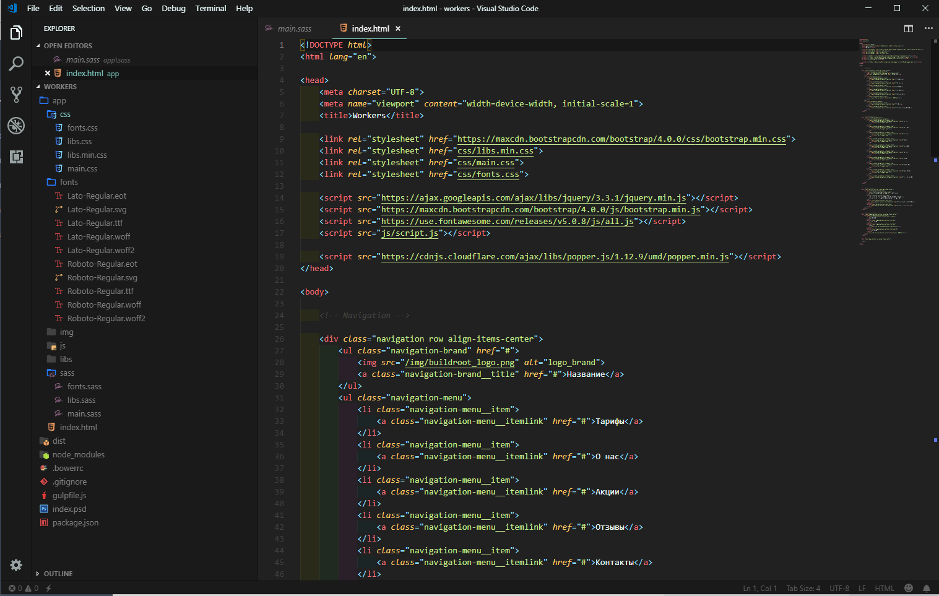Open the File menu
Screen dimensions: 939x596
[33, 8]
